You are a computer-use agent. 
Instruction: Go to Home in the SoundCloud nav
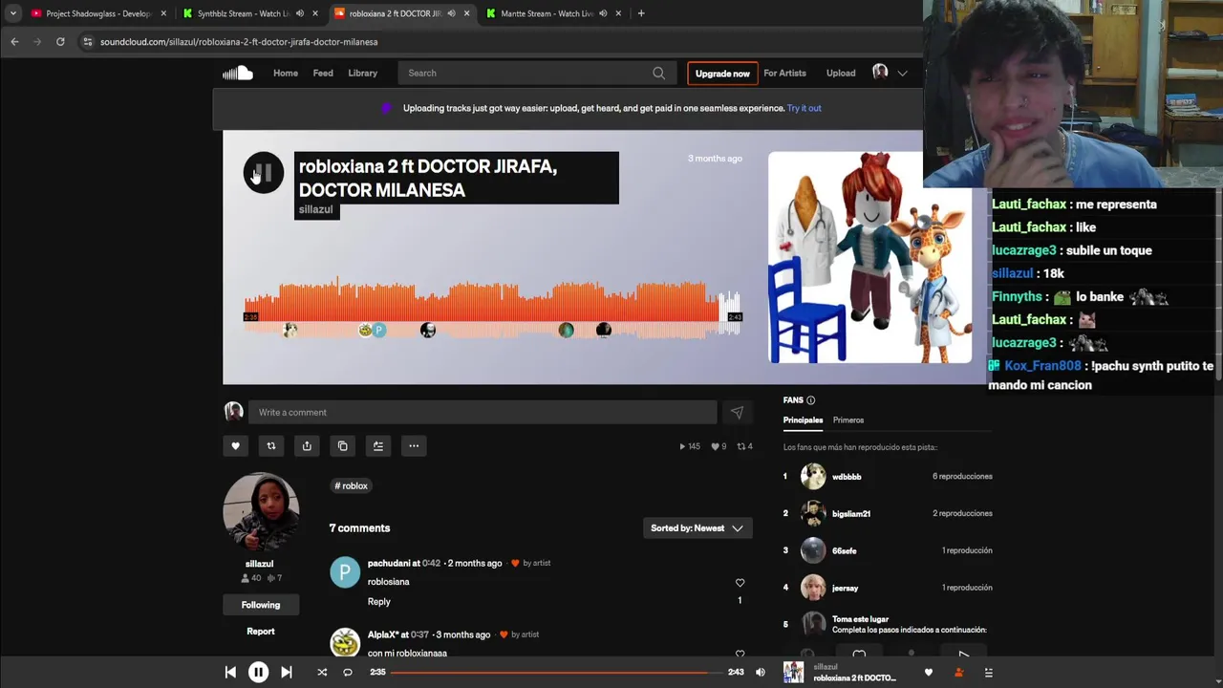286,73
